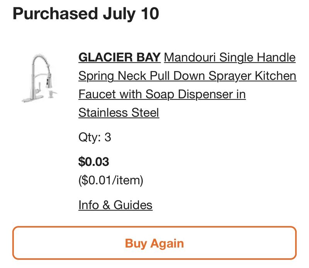Click the soap dispenser in product image
The width and height of the screenshot is (309, 268).
52,94
